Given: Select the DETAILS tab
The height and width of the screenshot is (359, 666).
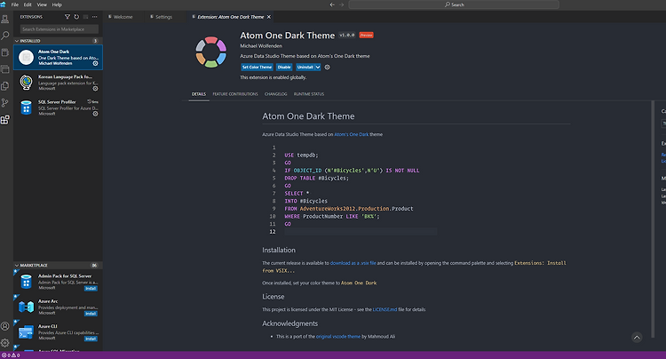Looking at the screenshot, I should point(199,94).
